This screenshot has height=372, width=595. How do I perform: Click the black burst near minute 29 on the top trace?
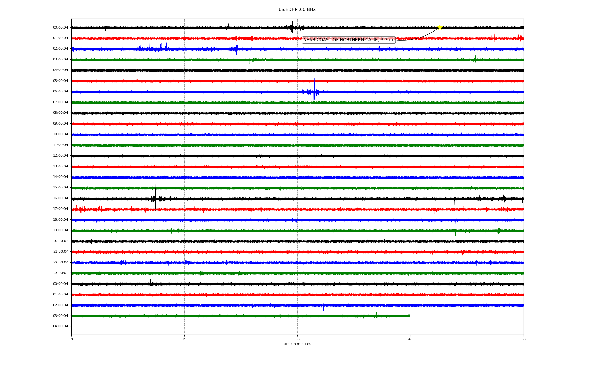(292, 27)
